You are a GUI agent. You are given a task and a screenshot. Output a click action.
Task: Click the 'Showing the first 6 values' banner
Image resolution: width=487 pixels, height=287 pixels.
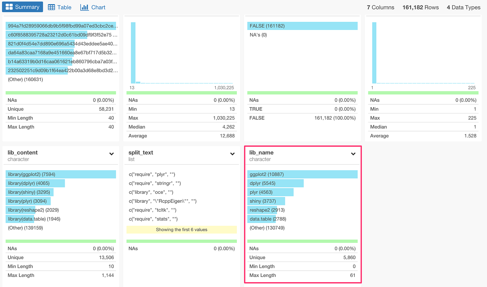coord(182,230)
